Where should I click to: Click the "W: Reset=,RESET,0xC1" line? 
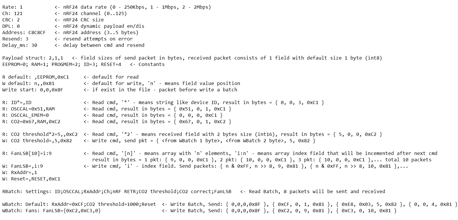(x=31, y=179)
